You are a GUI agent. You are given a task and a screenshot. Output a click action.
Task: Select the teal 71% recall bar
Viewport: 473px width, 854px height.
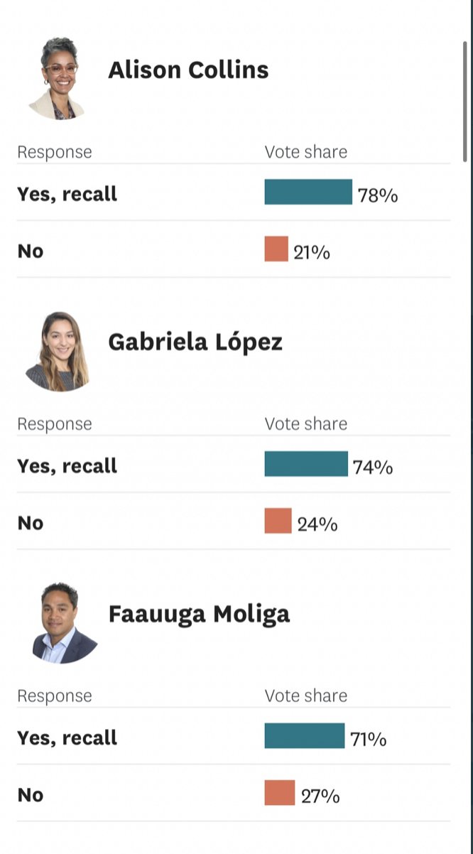click(304, 736)
